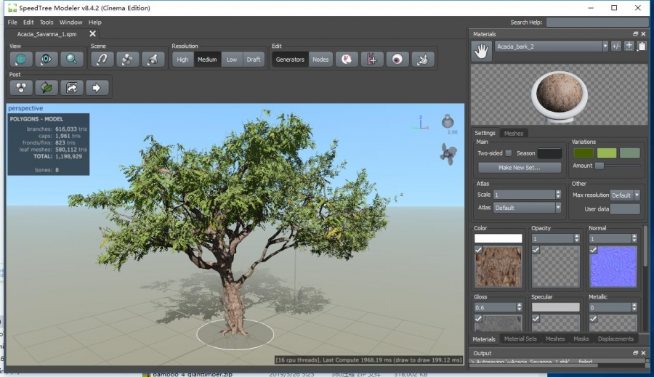Select Draft resolution
This screenshot has width=654, height=377.
click(x=253, y=60)
